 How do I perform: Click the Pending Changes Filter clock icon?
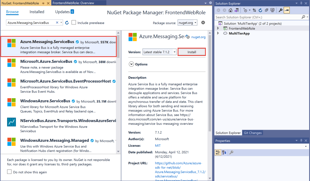[x=245, y=10]
